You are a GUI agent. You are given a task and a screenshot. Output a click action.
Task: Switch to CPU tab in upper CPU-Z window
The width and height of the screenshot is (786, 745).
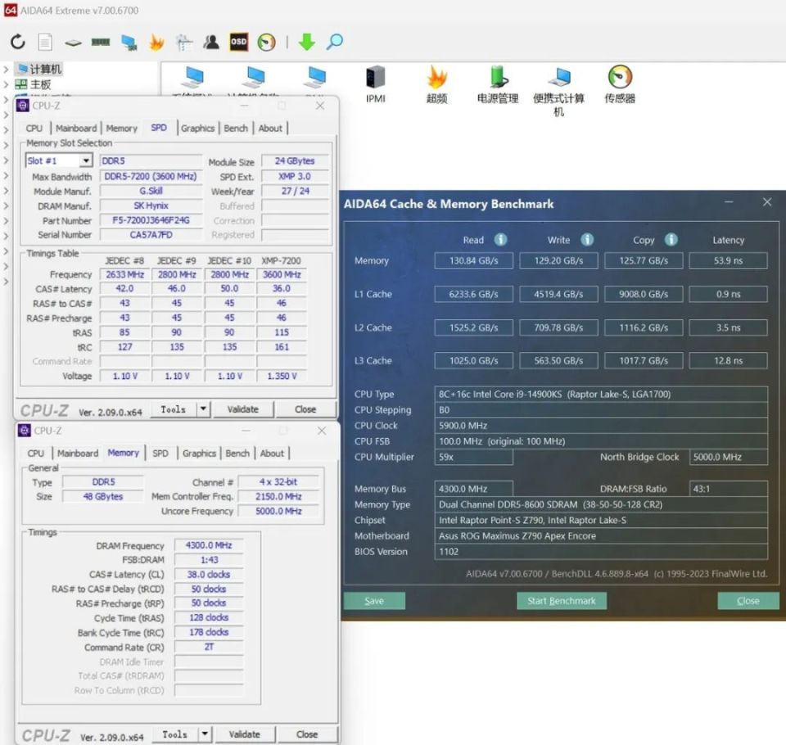click(34, 129)
